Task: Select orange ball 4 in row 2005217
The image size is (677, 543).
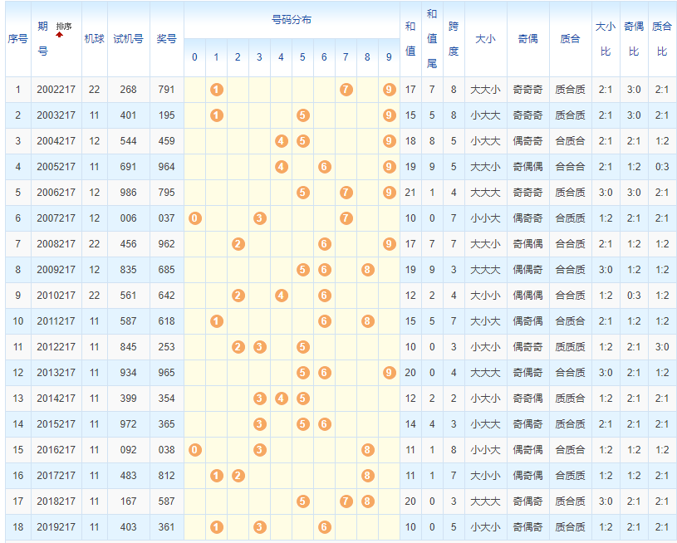Action: 282,167
